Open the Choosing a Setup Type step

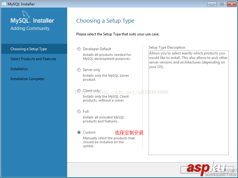coord(34,49)
